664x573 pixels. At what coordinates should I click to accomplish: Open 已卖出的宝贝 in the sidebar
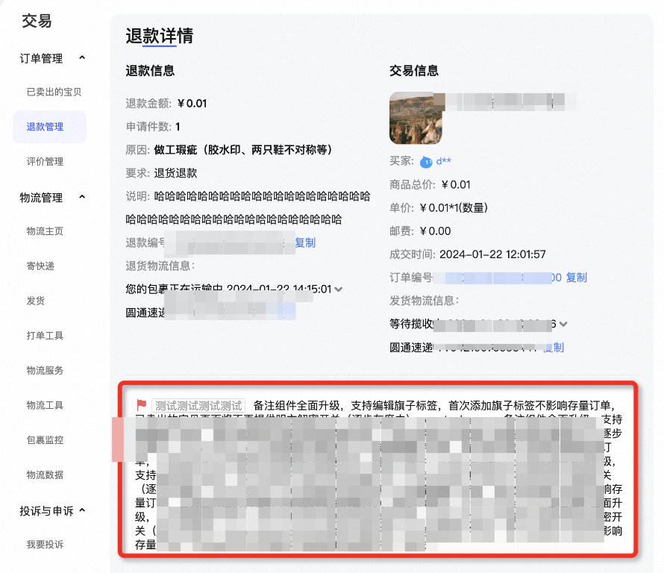49,92
